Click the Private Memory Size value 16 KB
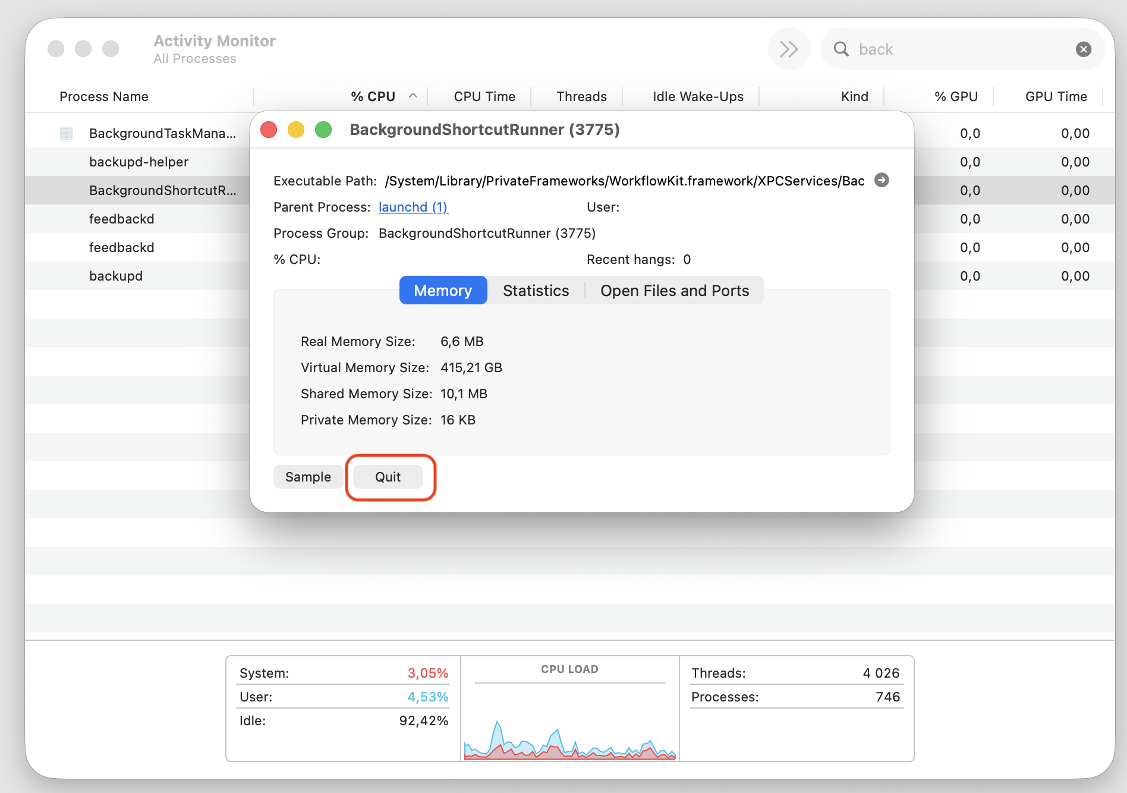1127x793 pixels. [458, 420]
